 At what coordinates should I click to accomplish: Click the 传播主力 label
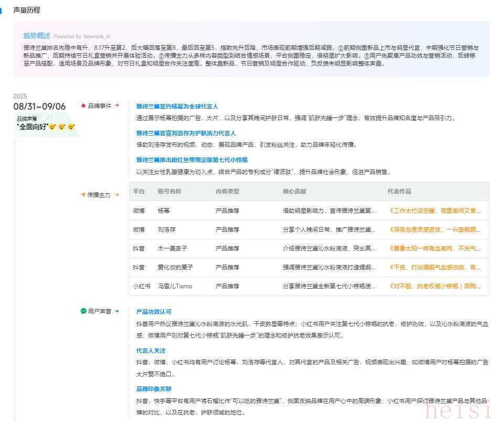pyautogui.click(x=99, y=195)
